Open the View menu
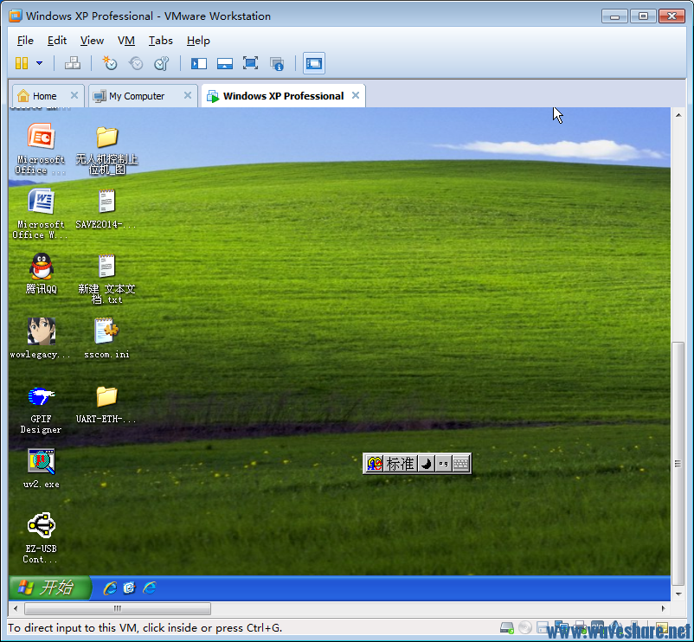Screen dimensions: 694x642 coord(92,41)
